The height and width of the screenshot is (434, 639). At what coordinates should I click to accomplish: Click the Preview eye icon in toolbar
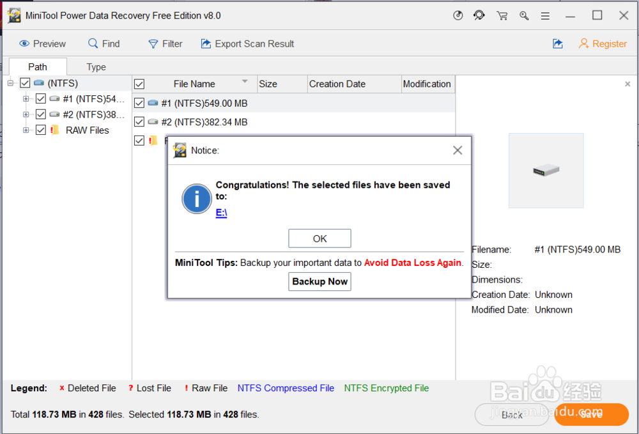pos(24,43)
